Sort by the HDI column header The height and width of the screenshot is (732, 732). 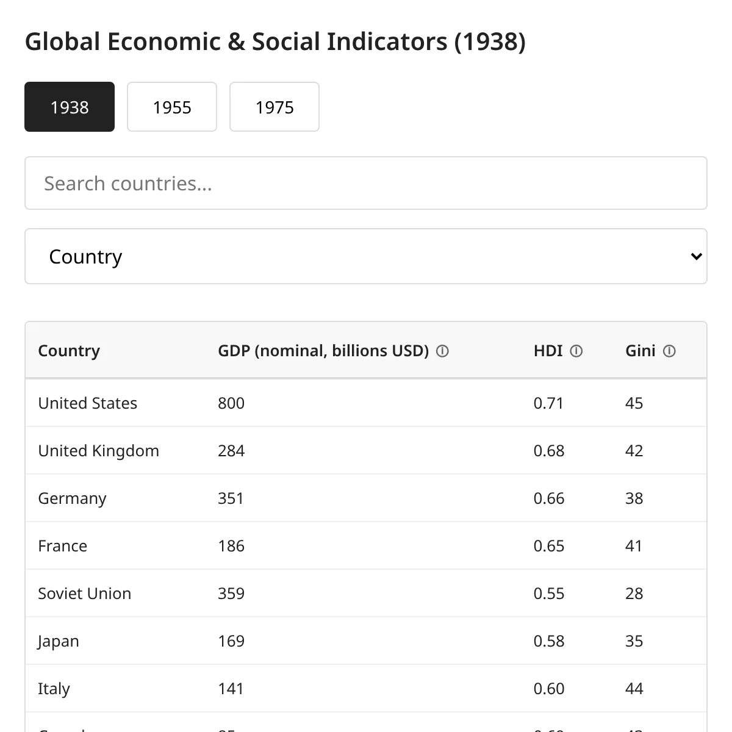coord(548,351)
